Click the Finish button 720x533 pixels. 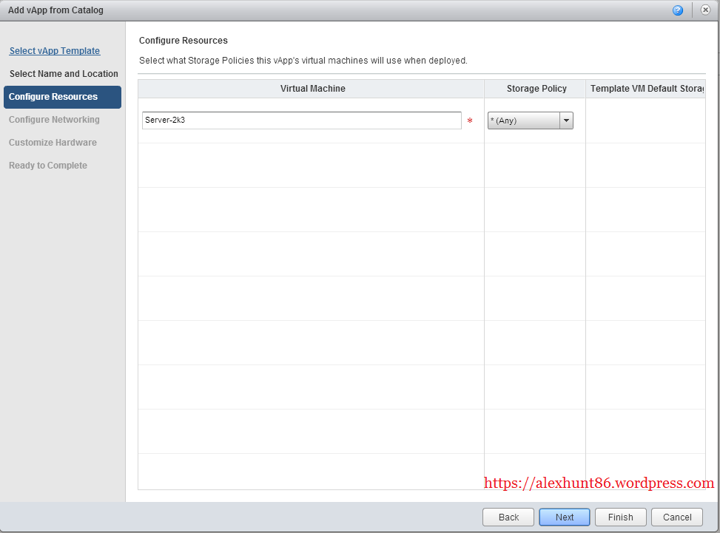pyautogui.click(x=620, y=517)
